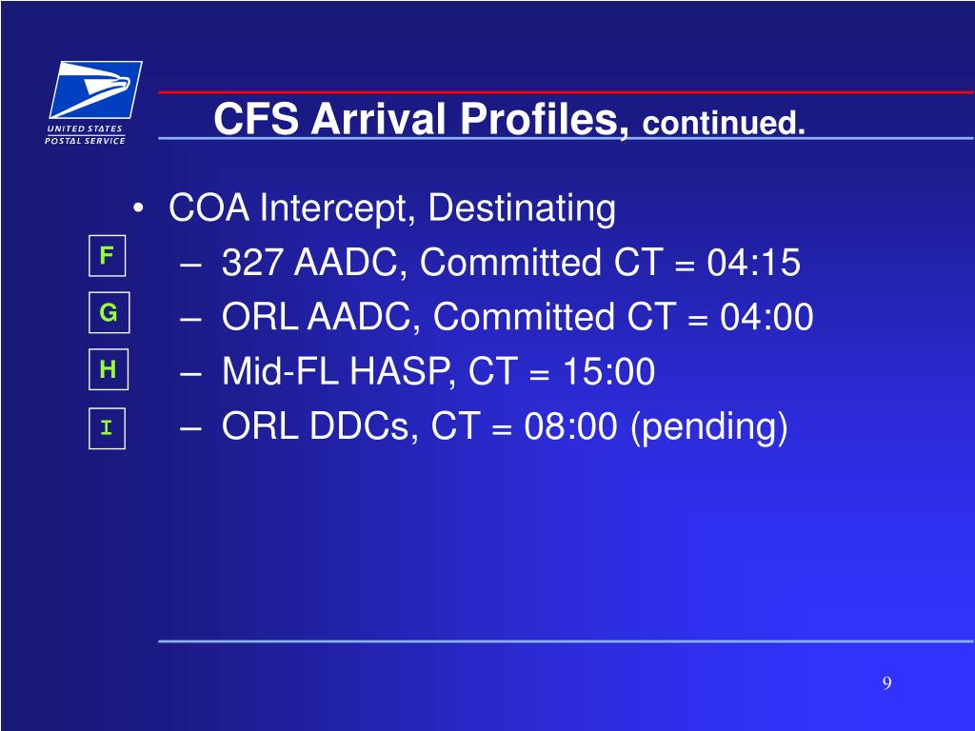Screen dimensions: 975x731
Task: Select the I label box
Action: click(x=107, y=427)
